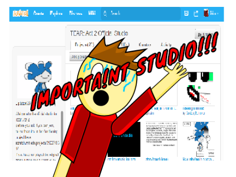Open the title link beneath the black project thumbnail
Viewport: 236px width, 177px height.
pyautogui.click(x=121, y=159)
